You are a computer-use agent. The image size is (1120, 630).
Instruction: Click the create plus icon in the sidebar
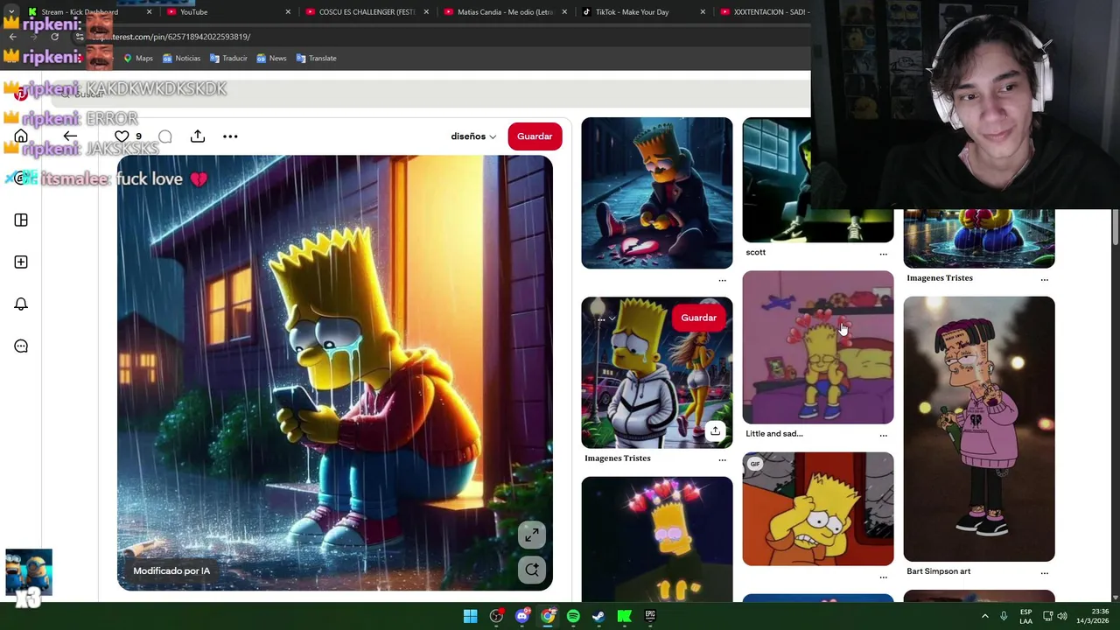(21, 262)
